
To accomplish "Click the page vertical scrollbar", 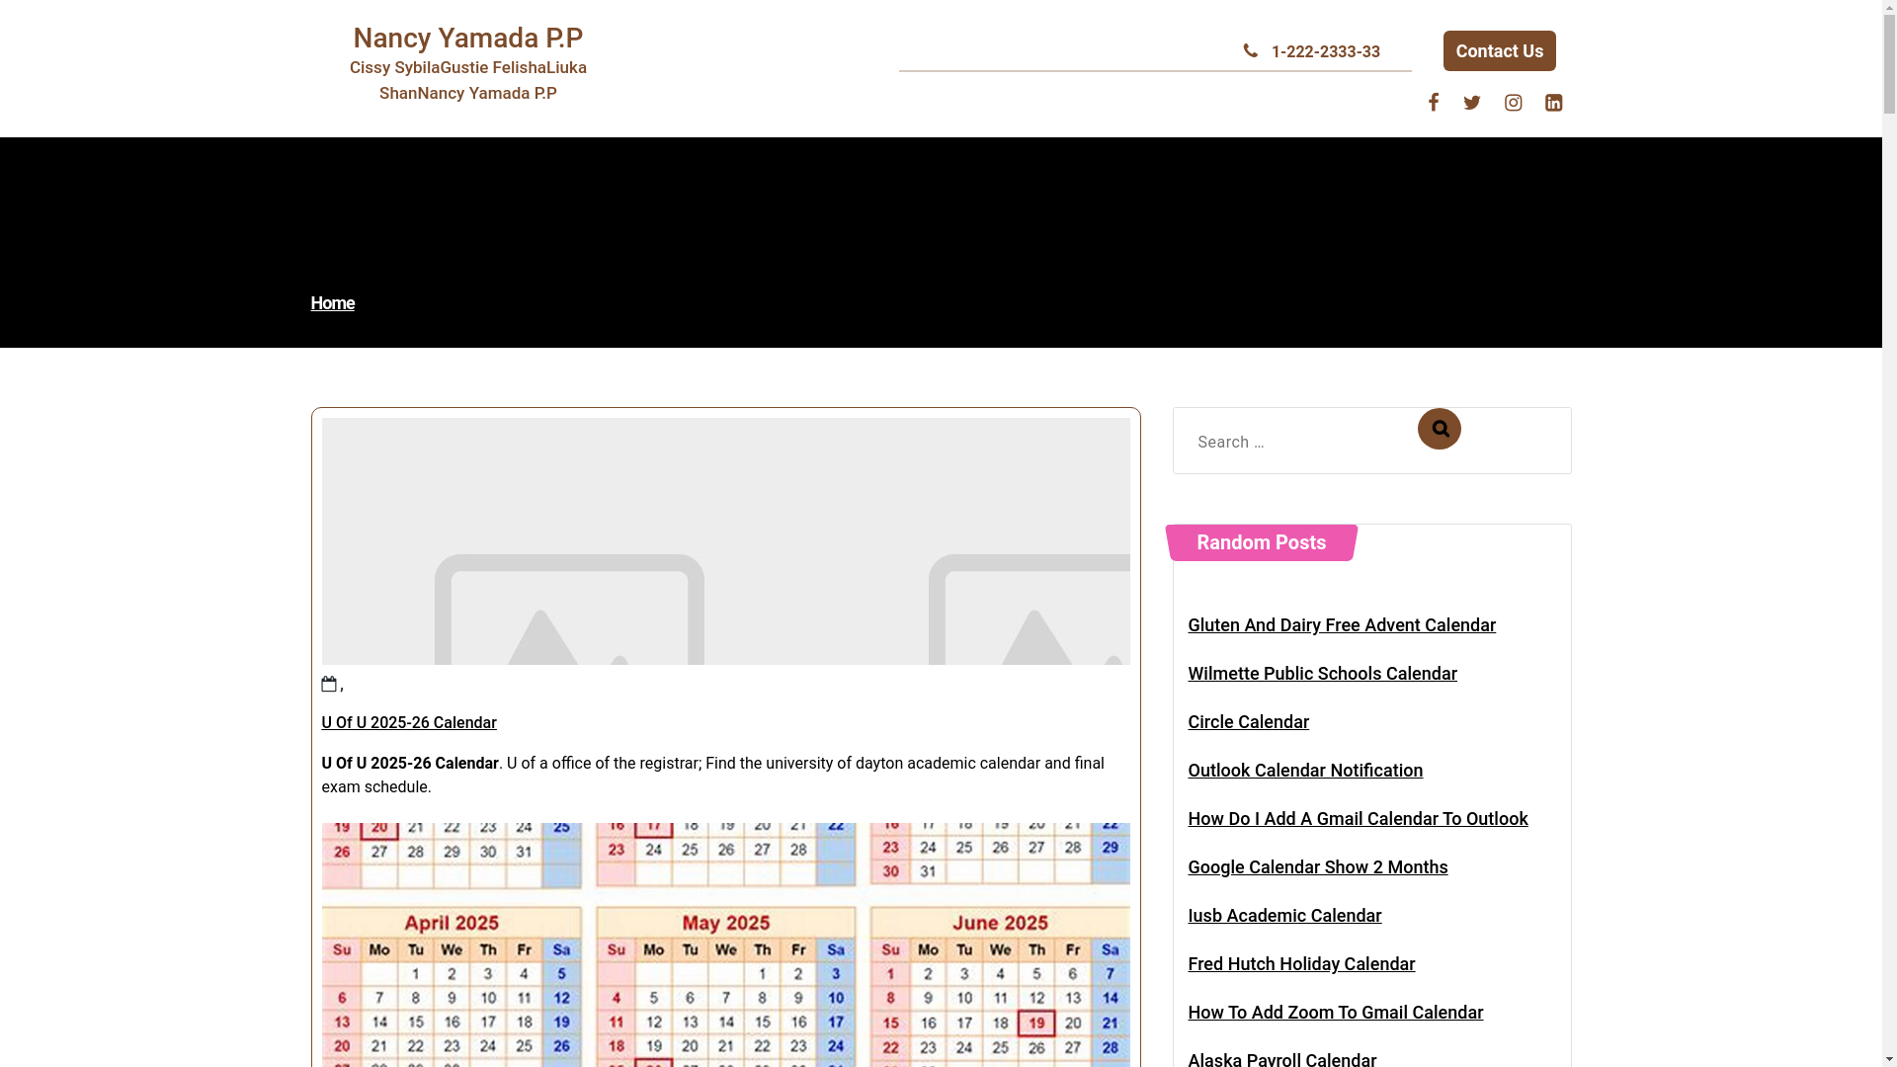I will coord(1889,533).
